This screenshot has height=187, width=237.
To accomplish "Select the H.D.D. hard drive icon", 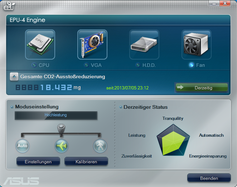I will click(x=144, y=45).
